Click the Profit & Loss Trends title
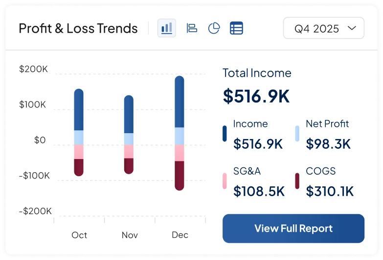 pos(78,28)
